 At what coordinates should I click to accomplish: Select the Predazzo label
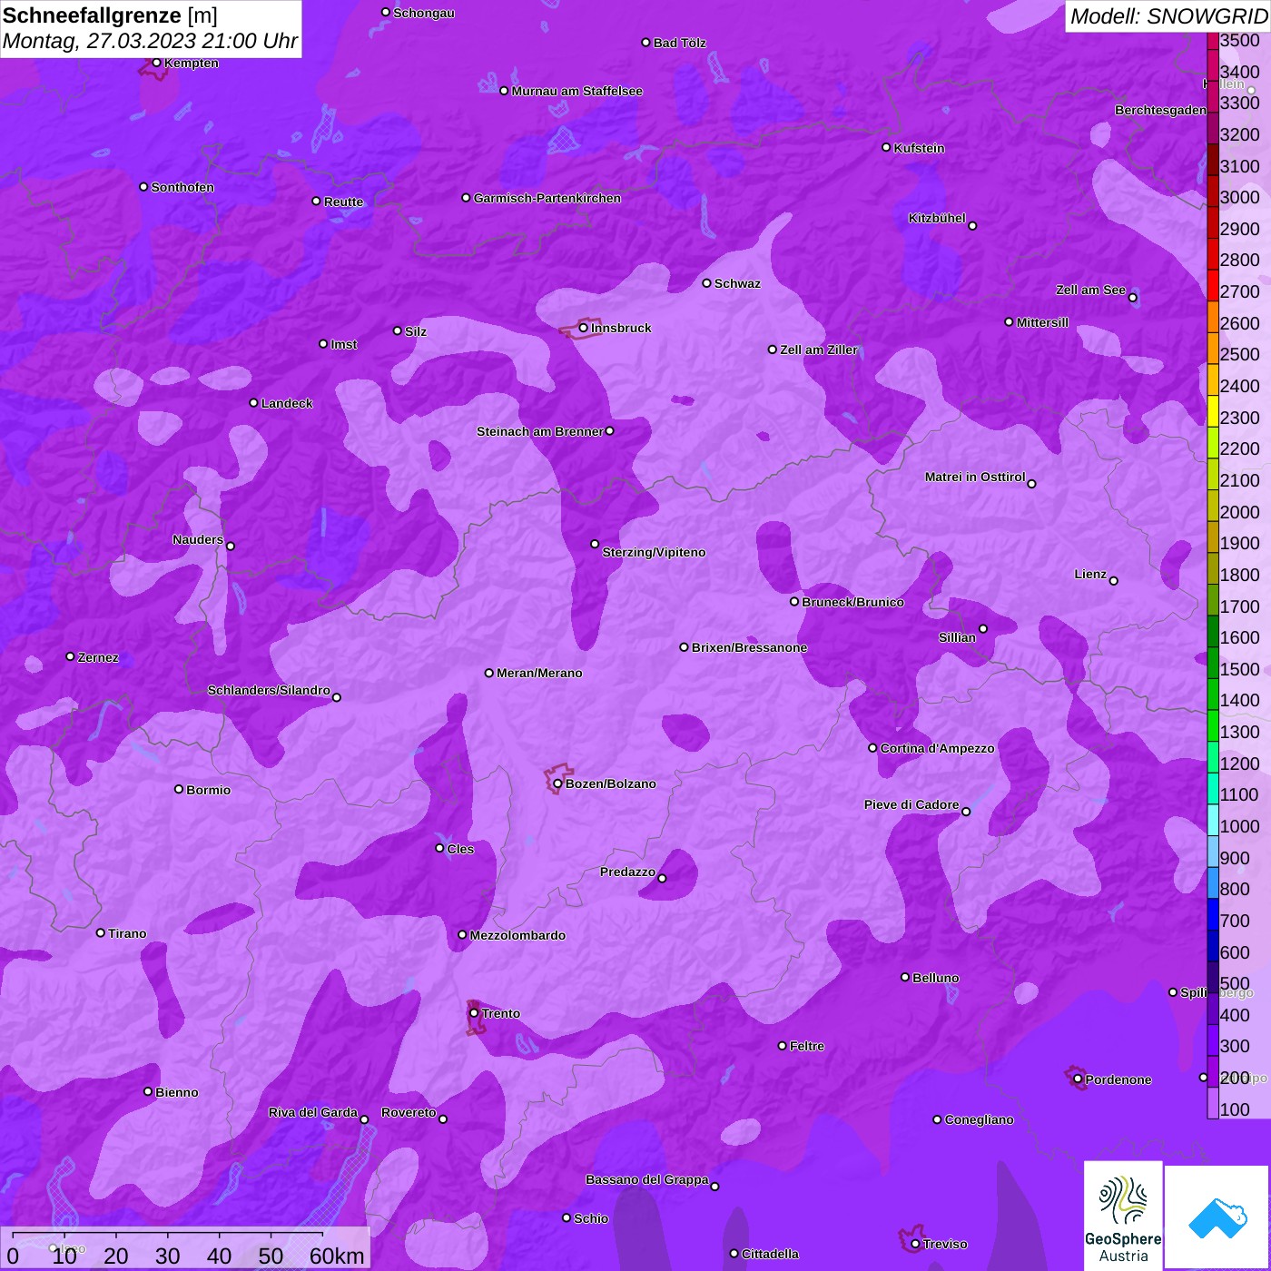click(627, 872)
